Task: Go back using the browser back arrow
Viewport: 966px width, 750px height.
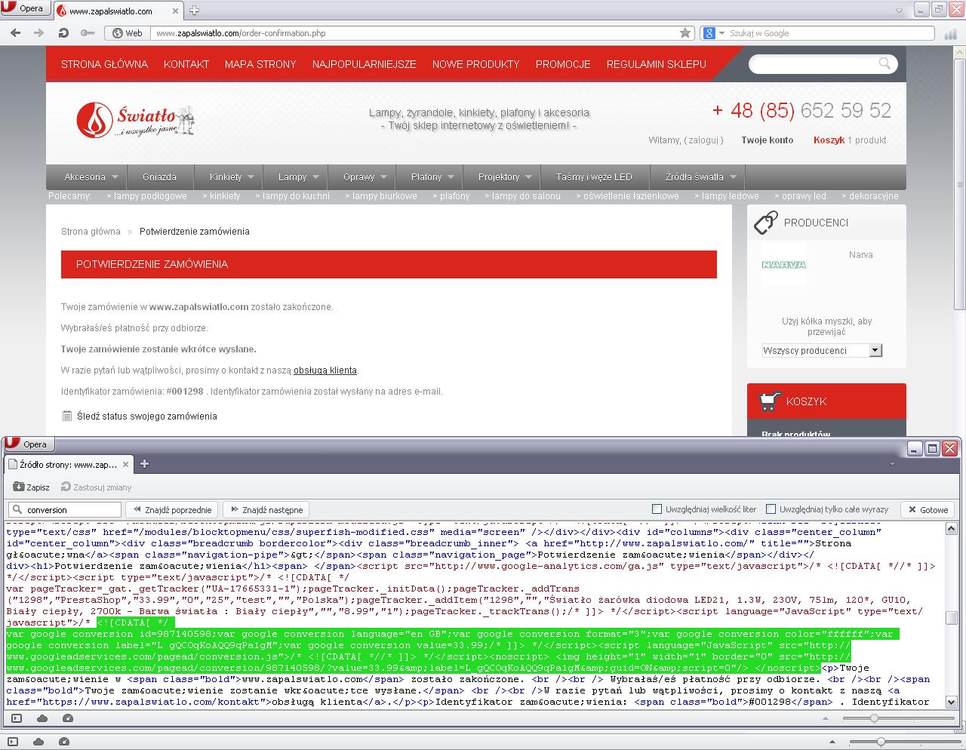Action: 16,33
